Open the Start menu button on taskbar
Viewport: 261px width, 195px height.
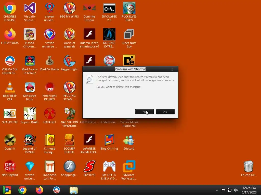7,190
